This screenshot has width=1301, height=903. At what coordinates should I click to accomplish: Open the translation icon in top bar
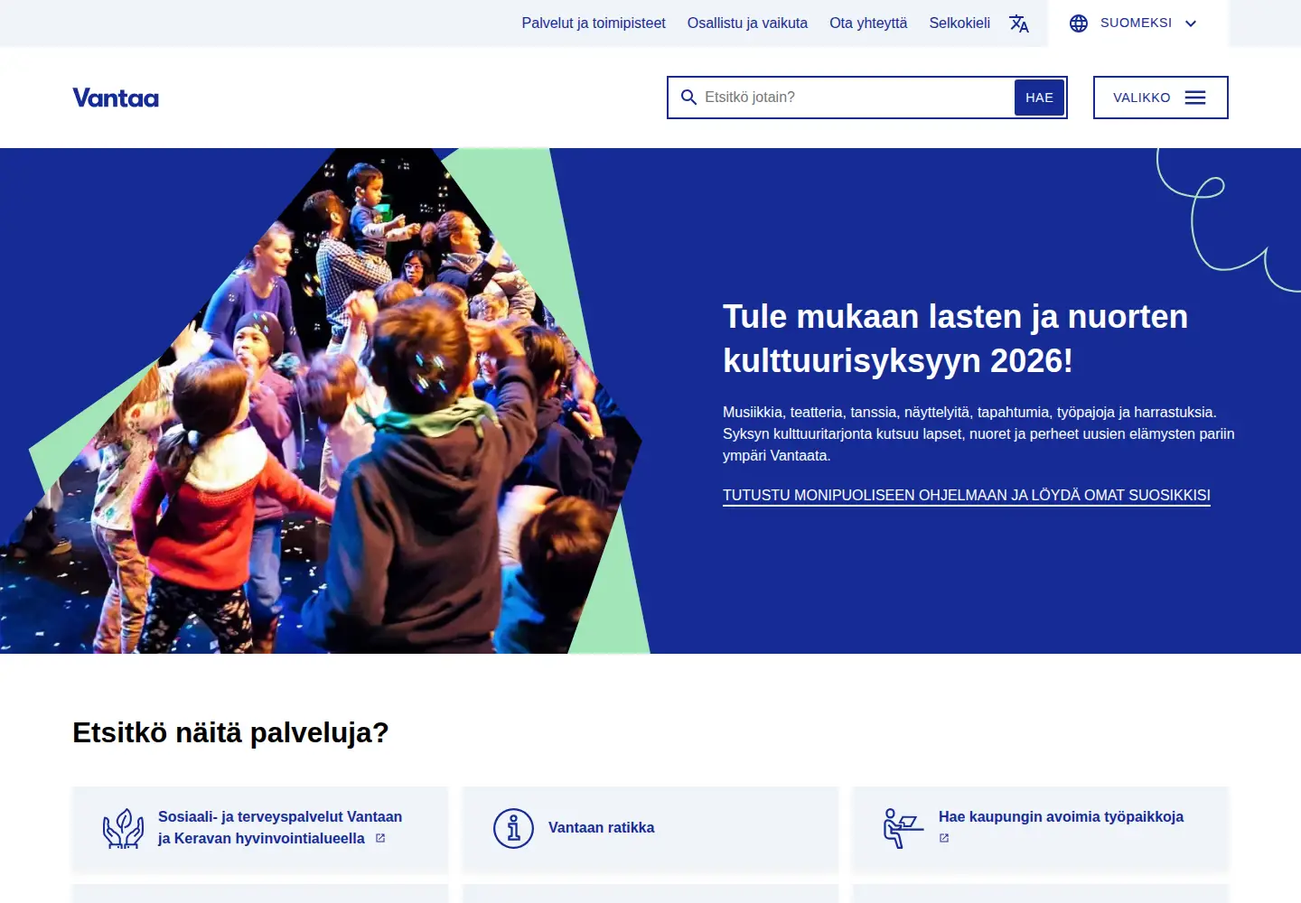click(1019, 23)
